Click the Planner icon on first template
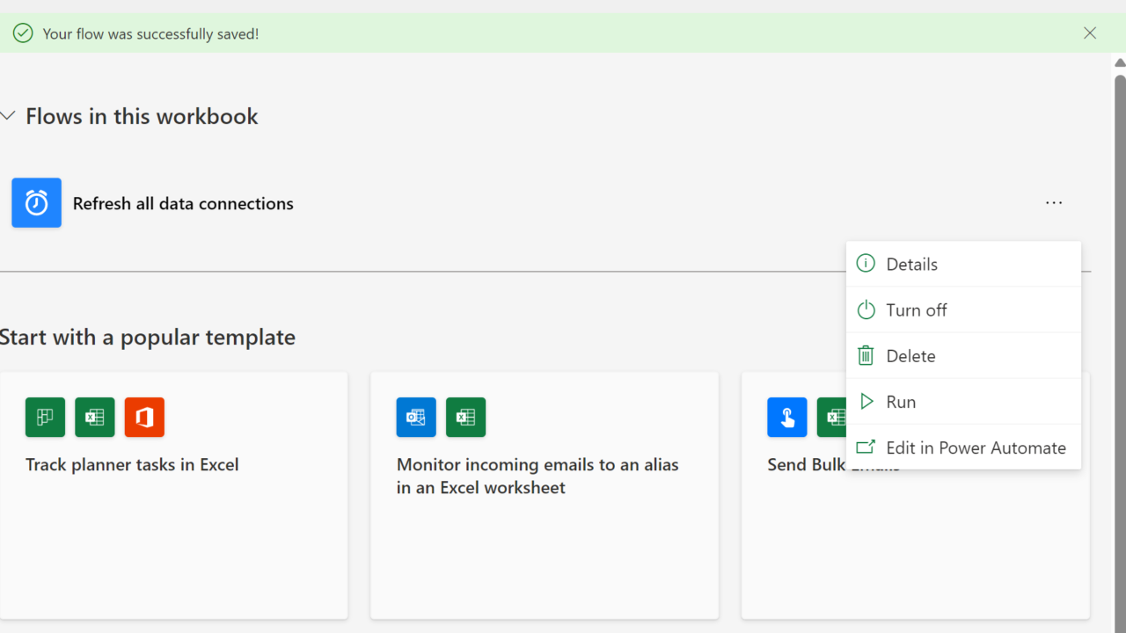The height and width of the screenshot is (633, 1126). click(45, 418)
